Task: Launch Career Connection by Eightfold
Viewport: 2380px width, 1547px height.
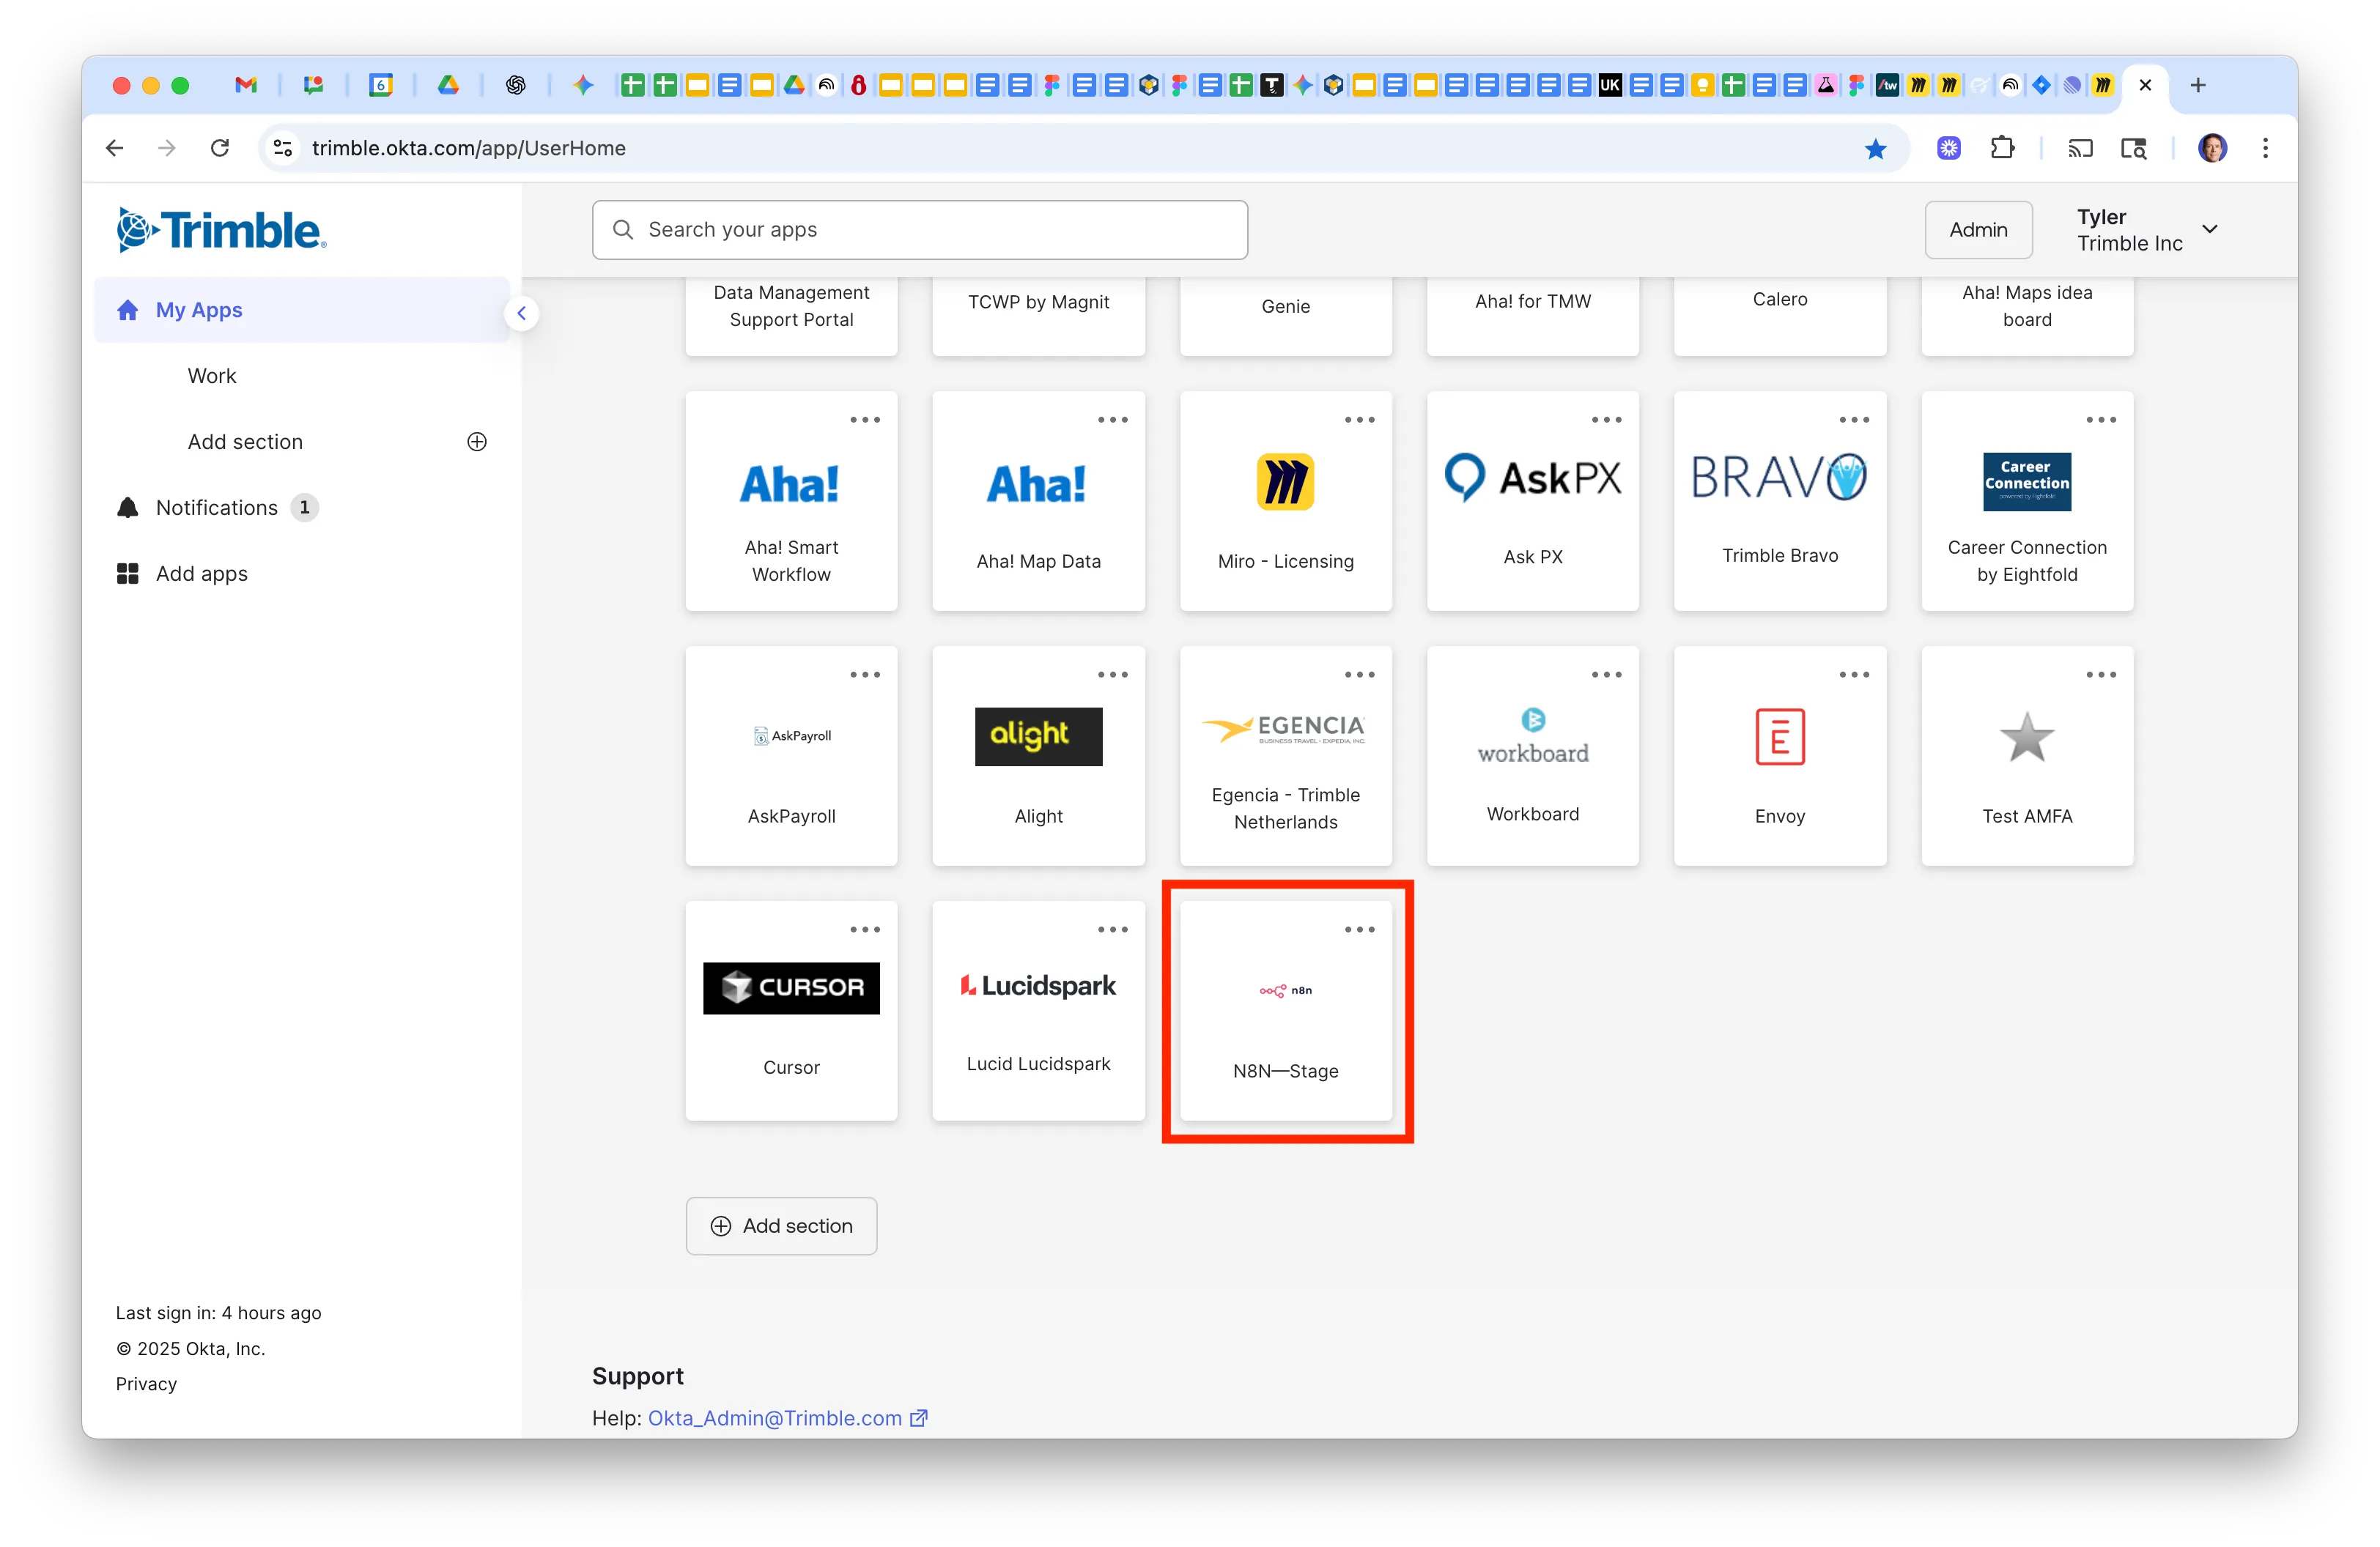Action: [2027, 501]
